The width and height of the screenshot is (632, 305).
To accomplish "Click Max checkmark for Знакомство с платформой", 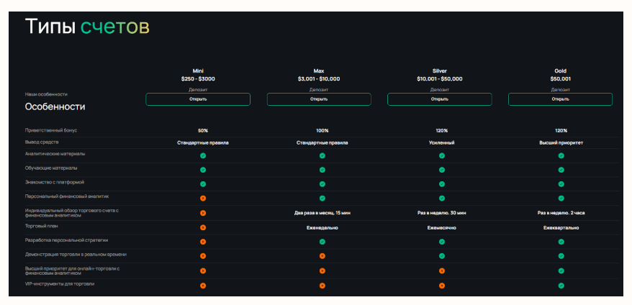I will [322, 184].
